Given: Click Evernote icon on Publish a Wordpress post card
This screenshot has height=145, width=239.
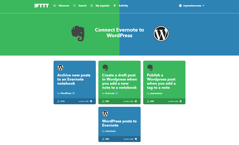Looking at the screenshot, I should pyautogui.click(x=150, y=68).
